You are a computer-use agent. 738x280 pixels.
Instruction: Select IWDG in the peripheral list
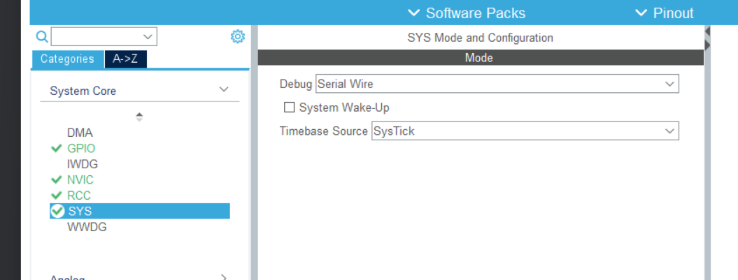[x=82, y=164]
